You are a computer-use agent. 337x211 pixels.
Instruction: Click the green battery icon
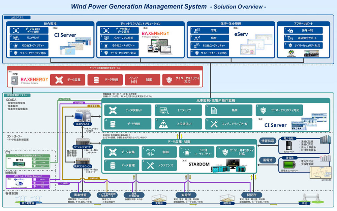(289, 164)
